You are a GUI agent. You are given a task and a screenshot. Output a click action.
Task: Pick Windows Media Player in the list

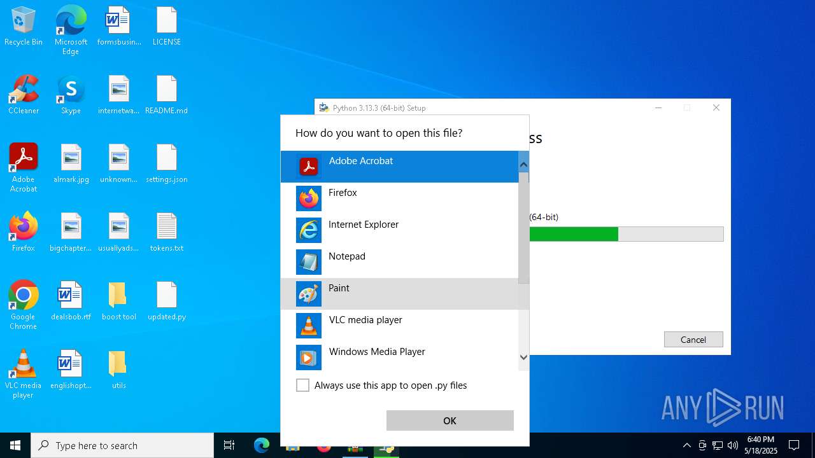[x=399, y=357]
